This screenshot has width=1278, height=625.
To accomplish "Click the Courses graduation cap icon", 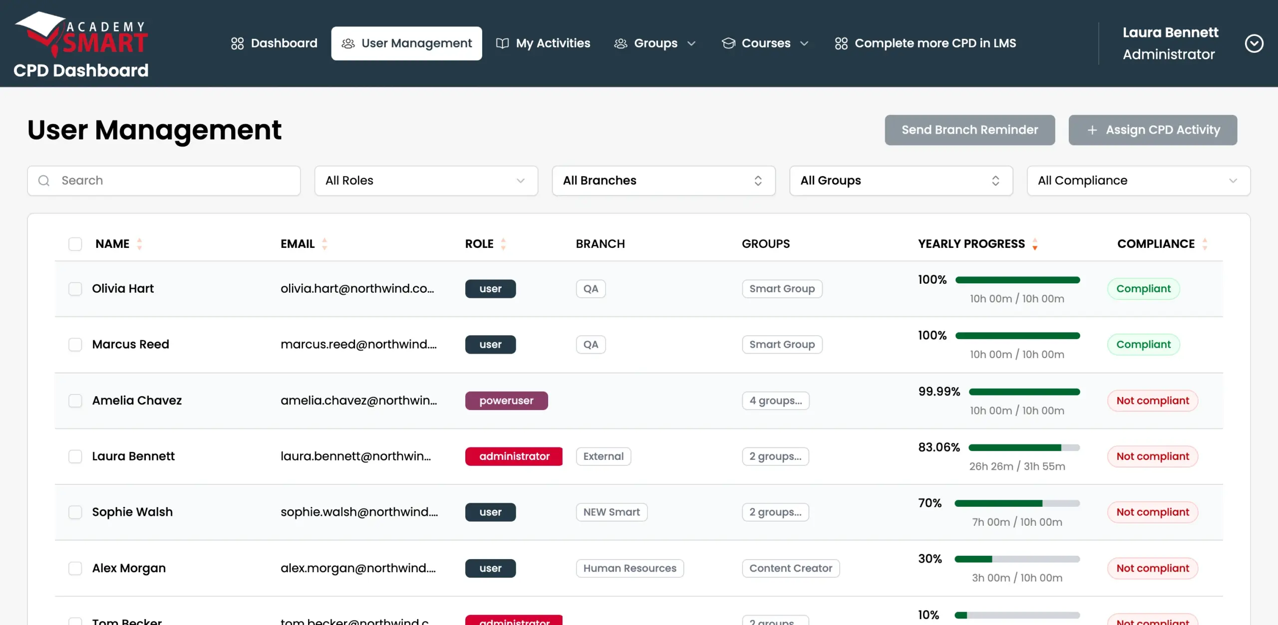I will pos(728,43).
